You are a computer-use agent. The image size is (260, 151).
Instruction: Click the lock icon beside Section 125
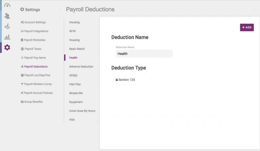(x=117, y=80)
